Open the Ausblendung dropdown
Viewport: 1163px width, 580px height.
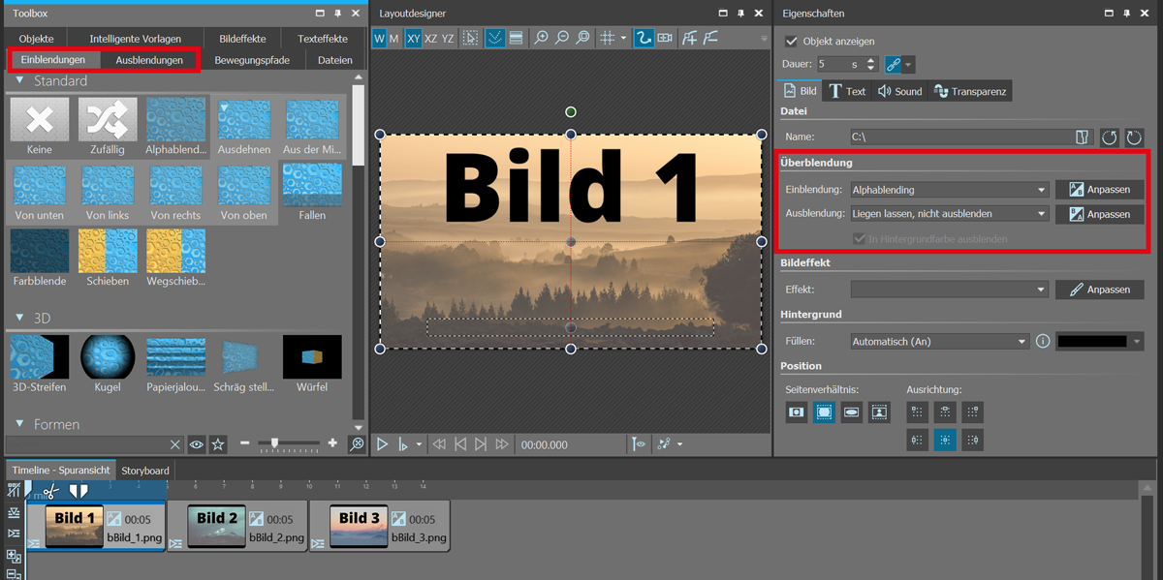949,214
